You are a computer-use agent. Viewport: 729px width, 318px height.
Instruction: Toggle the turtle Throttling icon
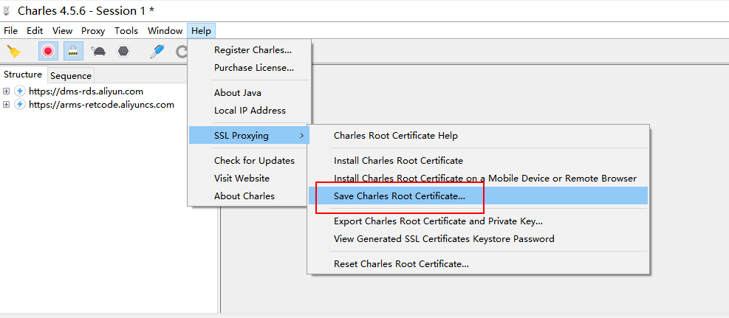tap(98, 51)
